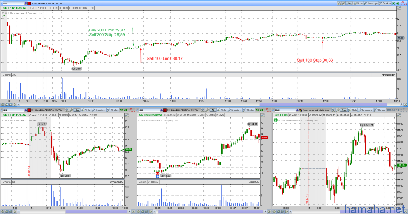
Task: Click the top chart's horizontal scrollbar thumb
Action: click(323, 104)
